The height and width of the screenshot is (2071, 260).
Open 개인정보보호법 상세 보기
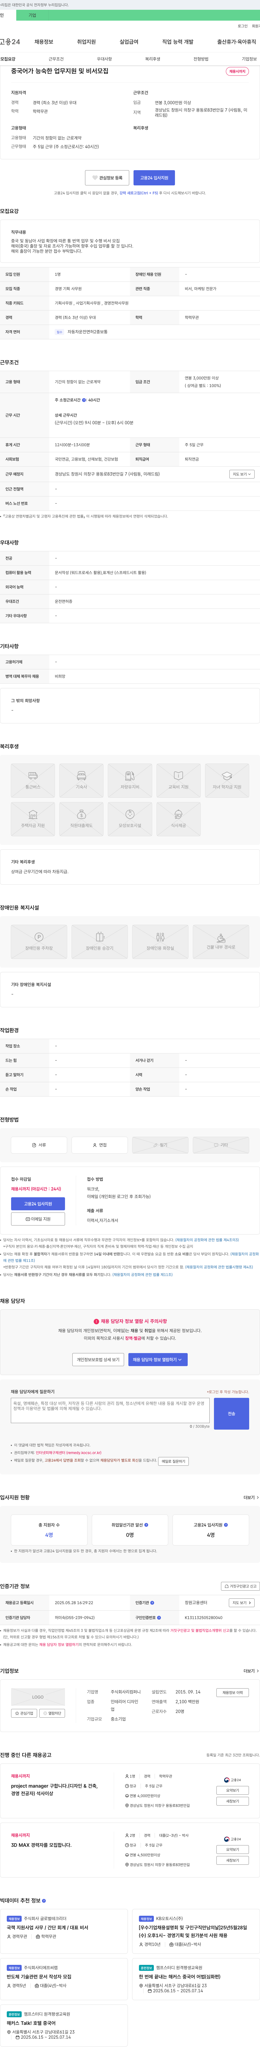click(x=98, y=1360)
